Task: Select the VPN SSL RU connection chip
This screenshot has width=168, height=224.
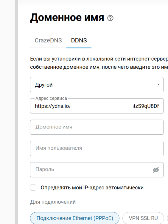Action: [x=143, y=218]
